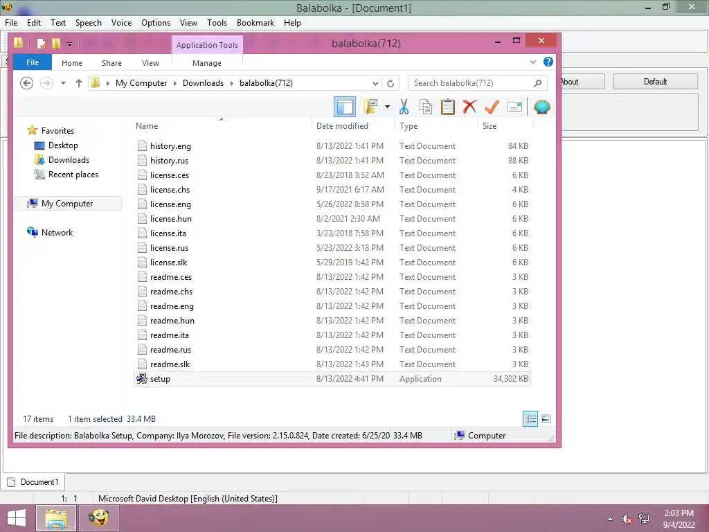Expand the address bar history dropdown
This screenshot has height=532, width=709.
point(375,83)
